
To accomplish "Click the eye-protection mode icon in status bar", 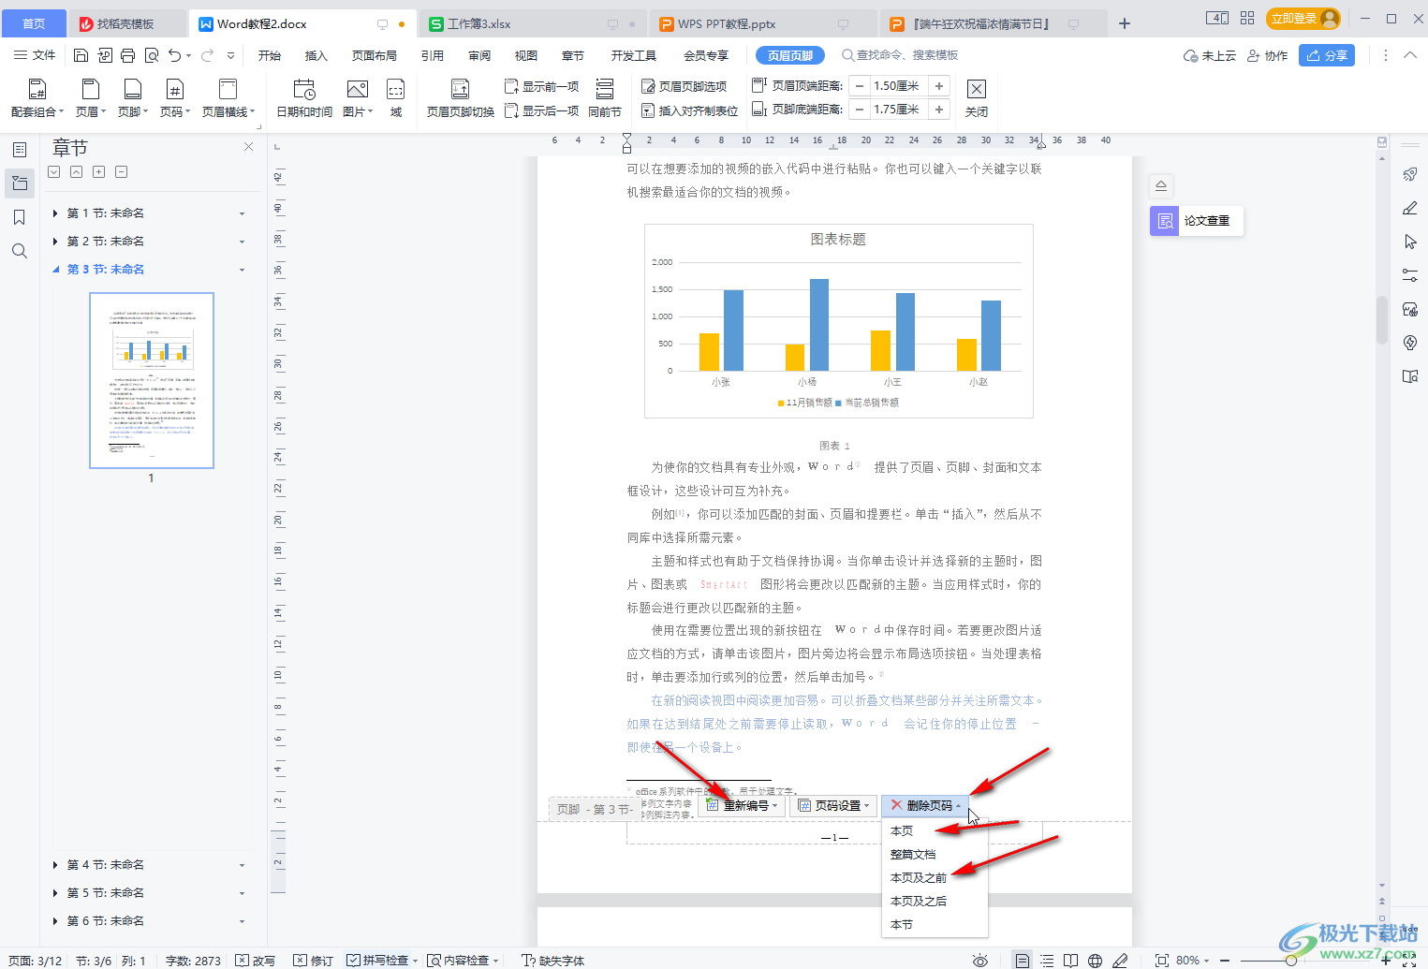I will 980,961.
